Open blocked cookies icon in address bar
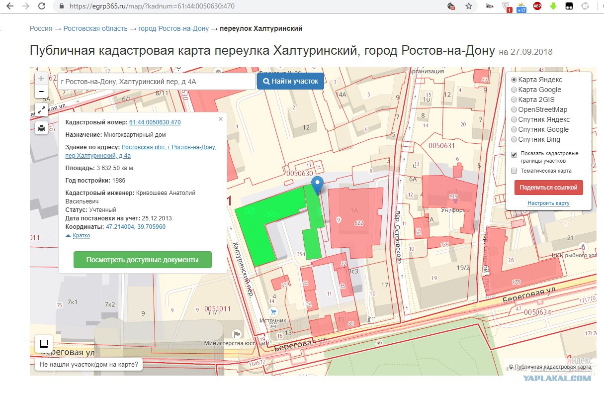 pos(451,6)
